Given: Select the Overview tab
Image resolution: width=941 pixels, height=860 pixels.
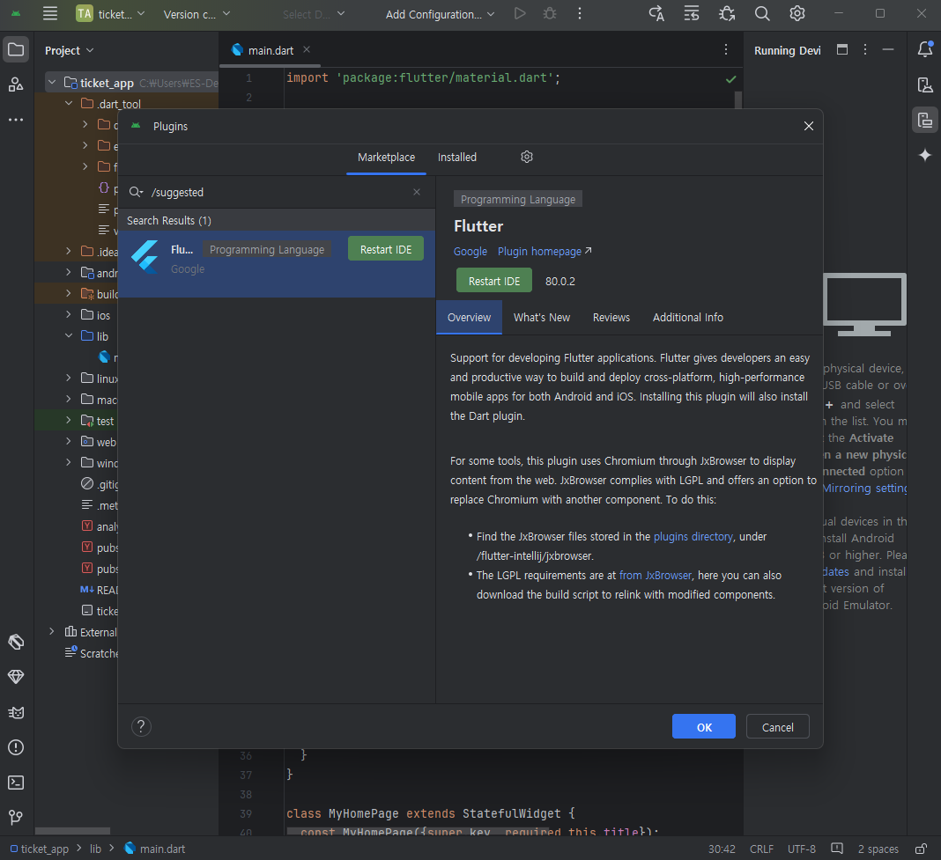Looking at the screenshot, I should click(469, 317).
